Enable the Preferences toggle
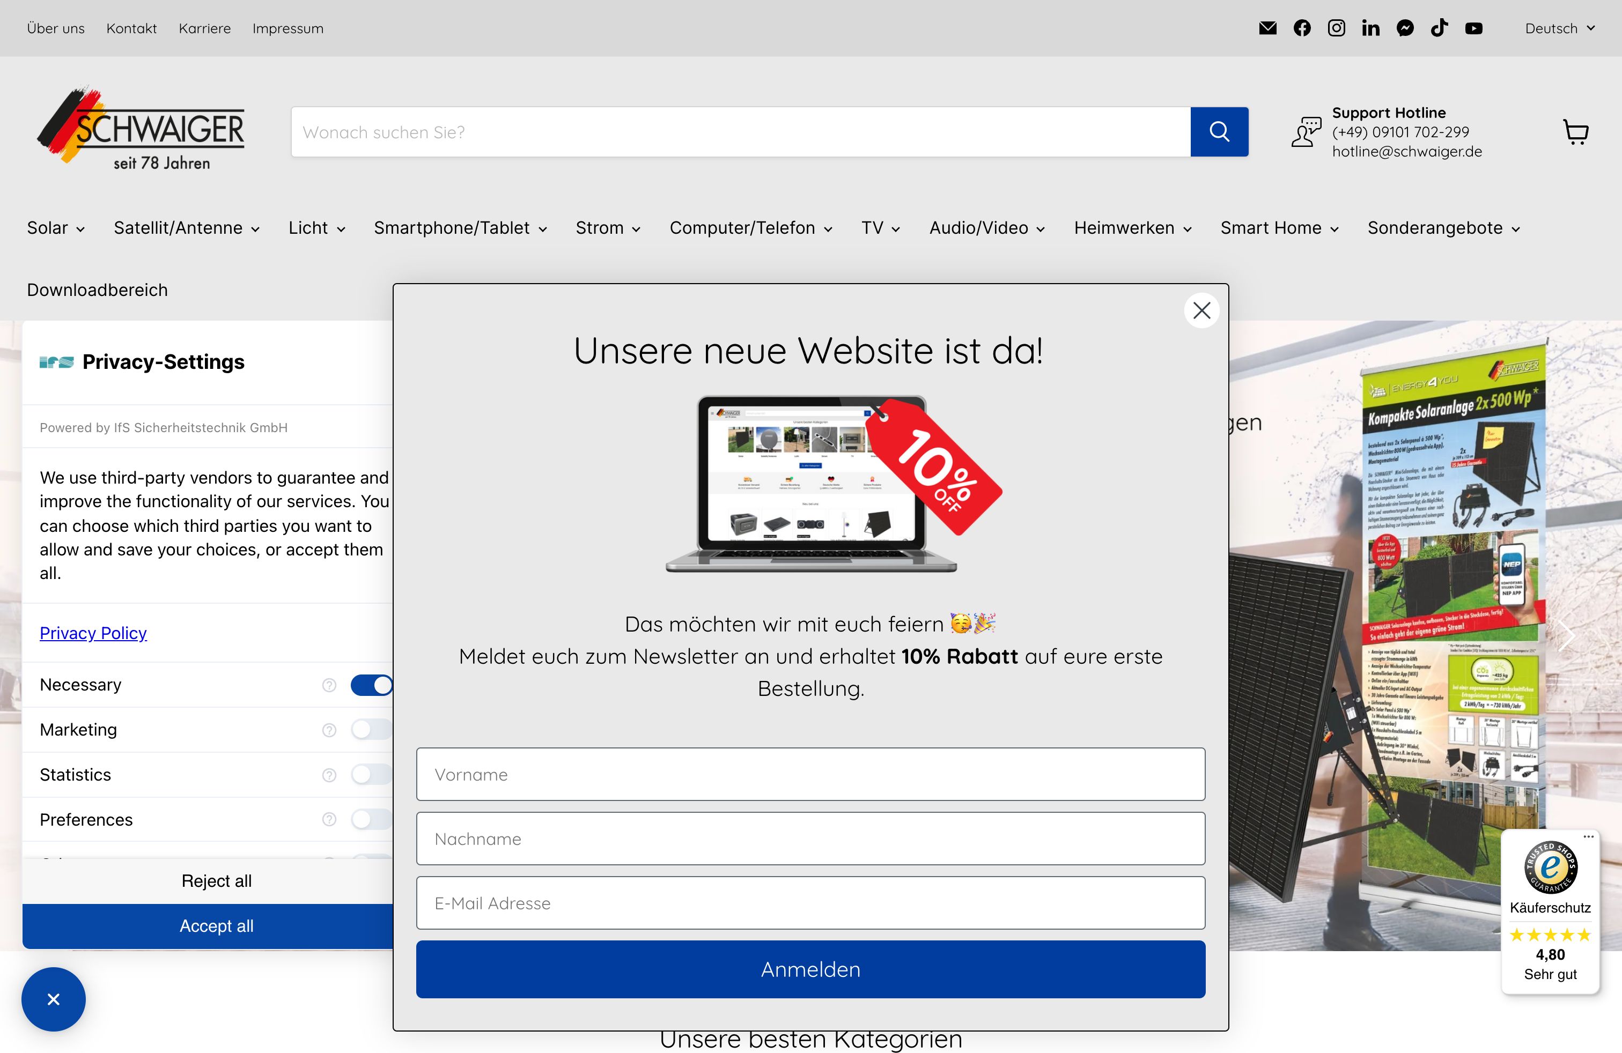 pyautogui.click(x=371, y=819)
